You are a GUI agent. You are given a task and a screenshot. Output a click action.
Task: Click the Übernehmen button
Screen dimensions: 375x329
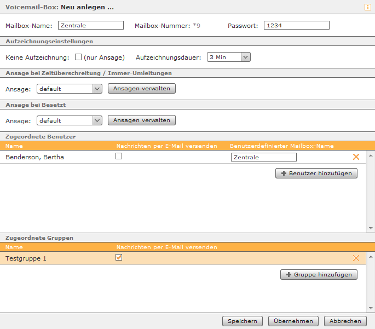point(293,321)
